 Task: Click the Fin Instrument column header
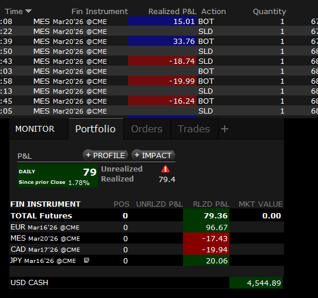tap(100, 11)
